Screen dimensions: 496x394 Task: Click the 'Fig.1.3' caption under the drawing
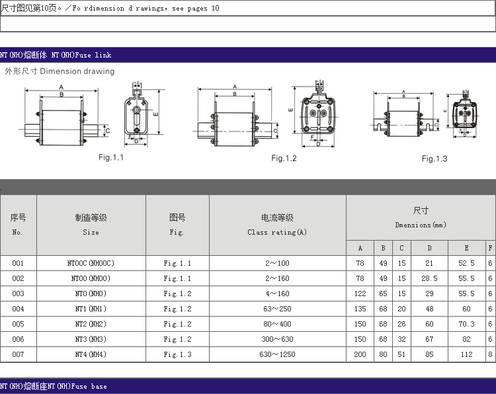pyautogui.click(x=434, y=159)
